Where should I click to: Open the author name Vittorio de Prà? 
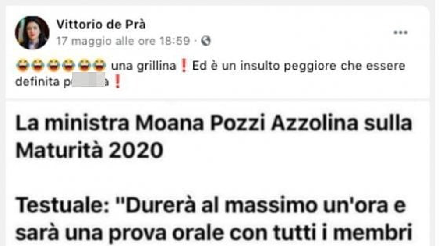(x=101, y=25)
